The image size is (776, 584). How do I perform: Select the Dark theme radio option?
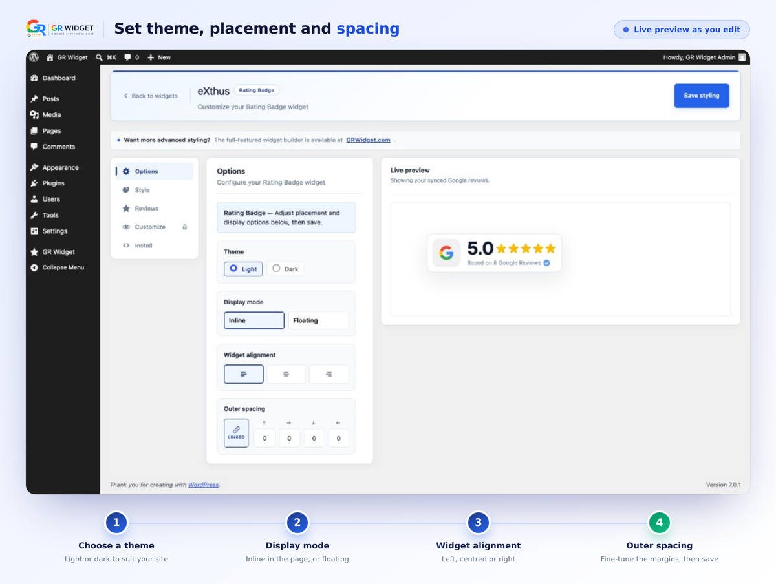285,269
